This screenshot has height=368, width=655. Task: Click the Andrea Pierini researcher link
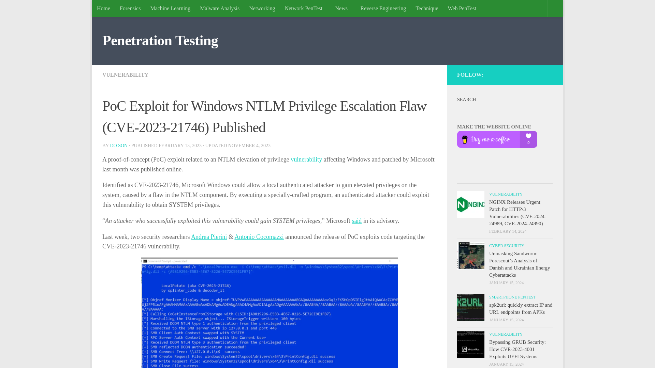coord(209,236)
